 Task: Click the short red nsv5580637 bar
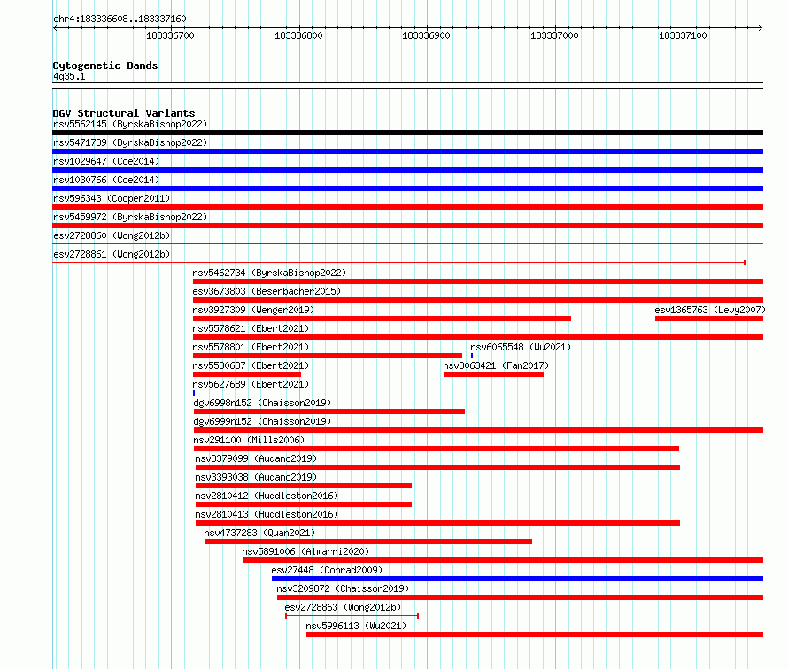coord(247,374)
